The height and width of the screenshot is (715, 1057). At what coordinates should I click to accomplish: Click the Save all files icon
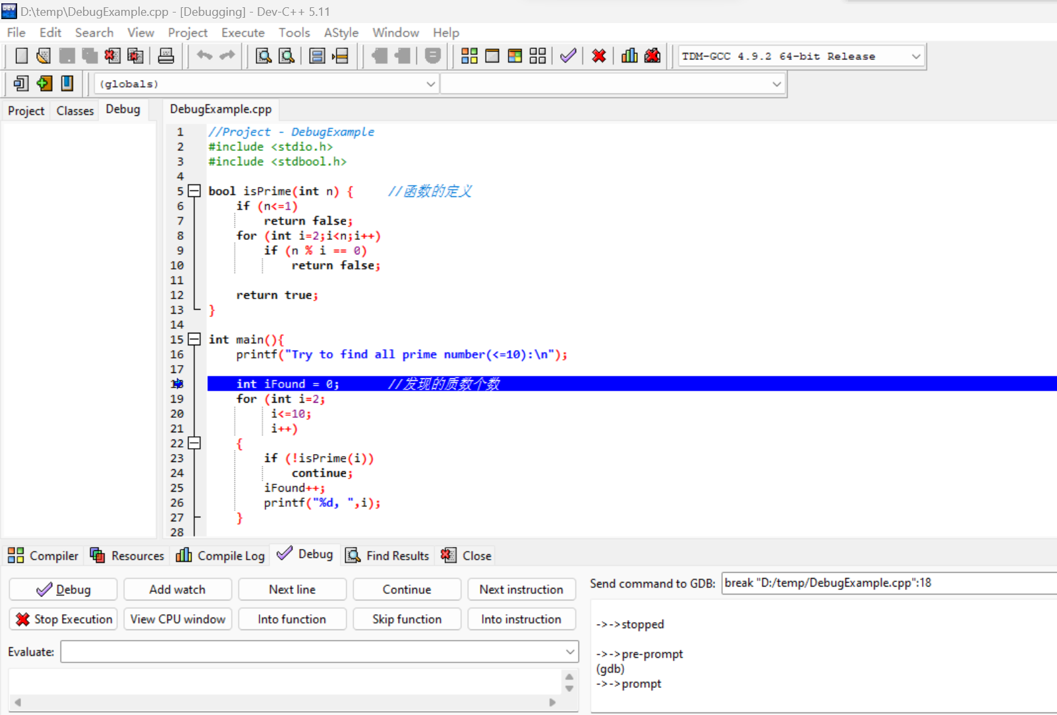[90, 56]
